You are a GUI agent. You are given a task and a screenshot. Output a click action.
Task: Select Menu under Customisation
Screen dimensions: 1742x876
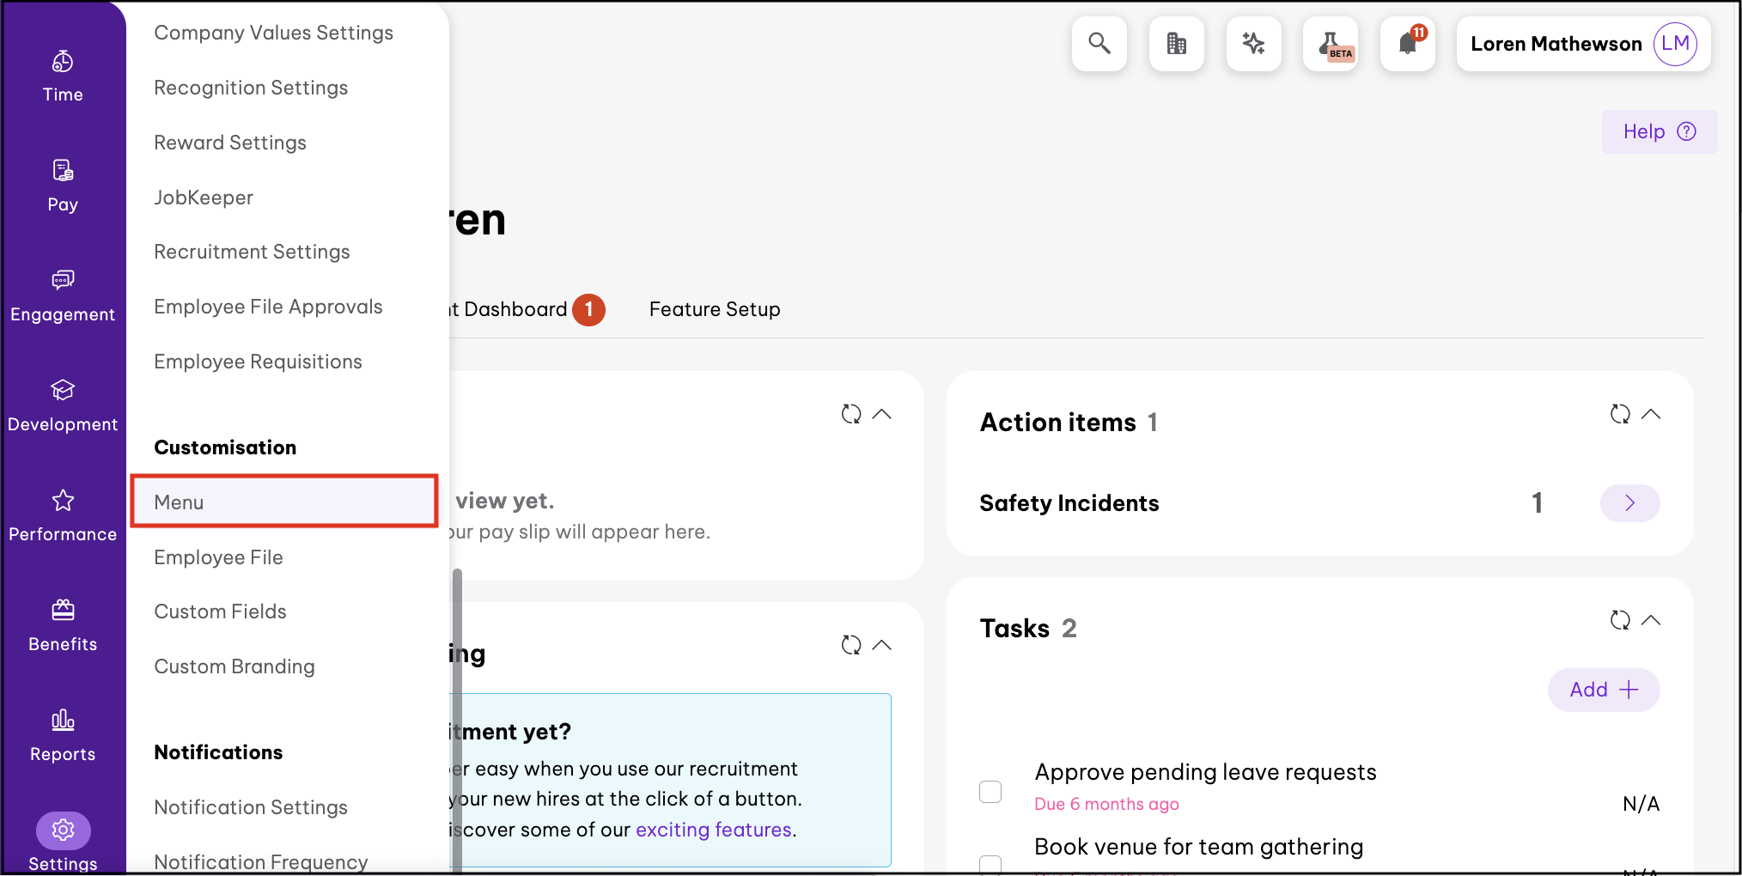(283, 502)
